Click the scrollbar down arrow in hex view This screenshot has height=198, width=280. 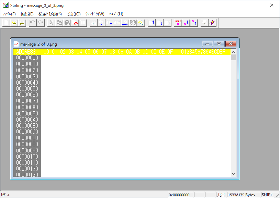(233, 174)
